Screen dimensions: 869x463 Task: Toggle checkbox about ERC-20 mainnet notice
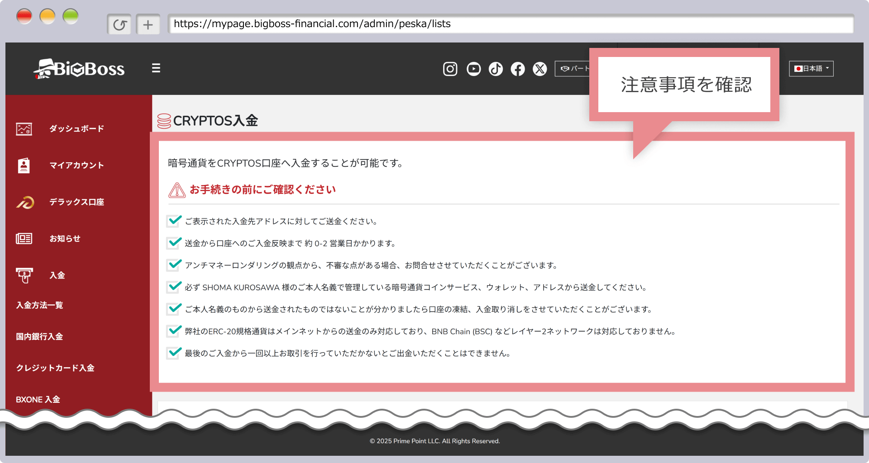[x=174, y=331]
